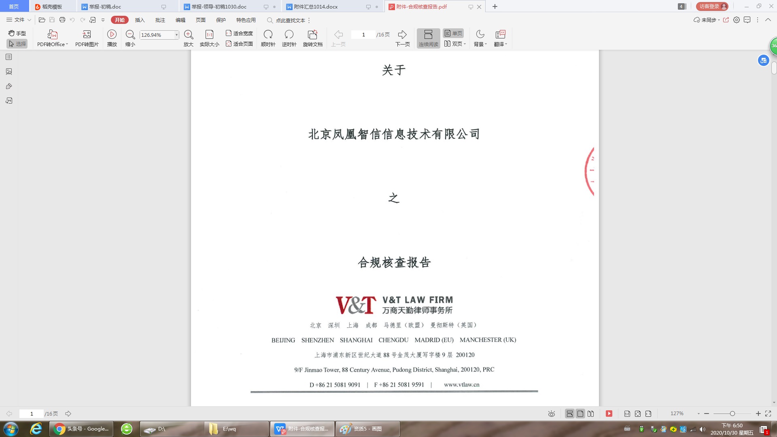
Task: Open www.vtlaw.cn website link
Action: pyautogui.click(x=462, y=384)
